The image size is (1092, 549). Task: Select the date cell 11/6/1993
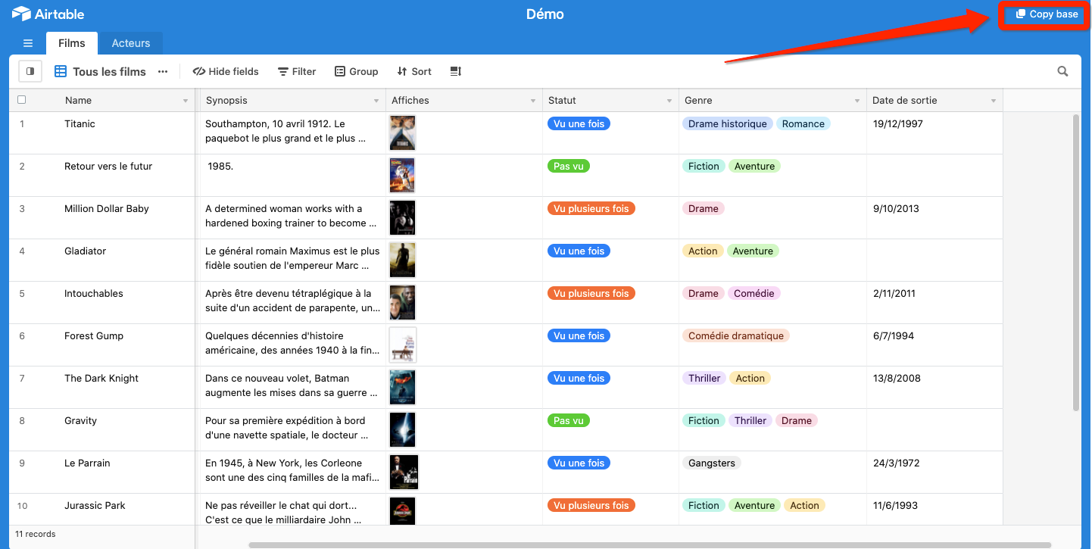point(934,509)
